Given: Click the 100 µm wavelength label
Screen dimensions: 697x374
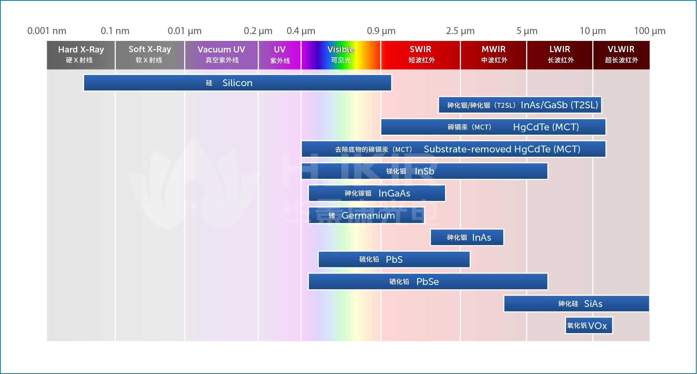Looking at the screenshot, I should (650, 31).
